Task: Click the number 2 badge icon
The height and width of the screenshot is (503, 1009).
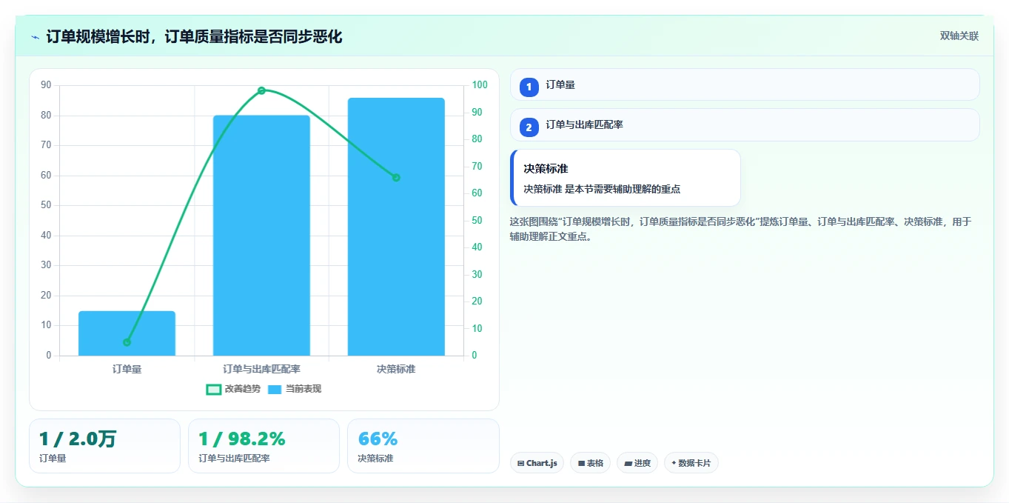Action: click(x=529, y=127)
